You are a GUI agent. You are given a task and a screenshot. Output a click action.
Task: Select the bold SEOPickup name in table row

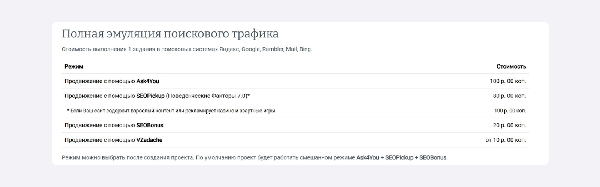click(150, 96)
